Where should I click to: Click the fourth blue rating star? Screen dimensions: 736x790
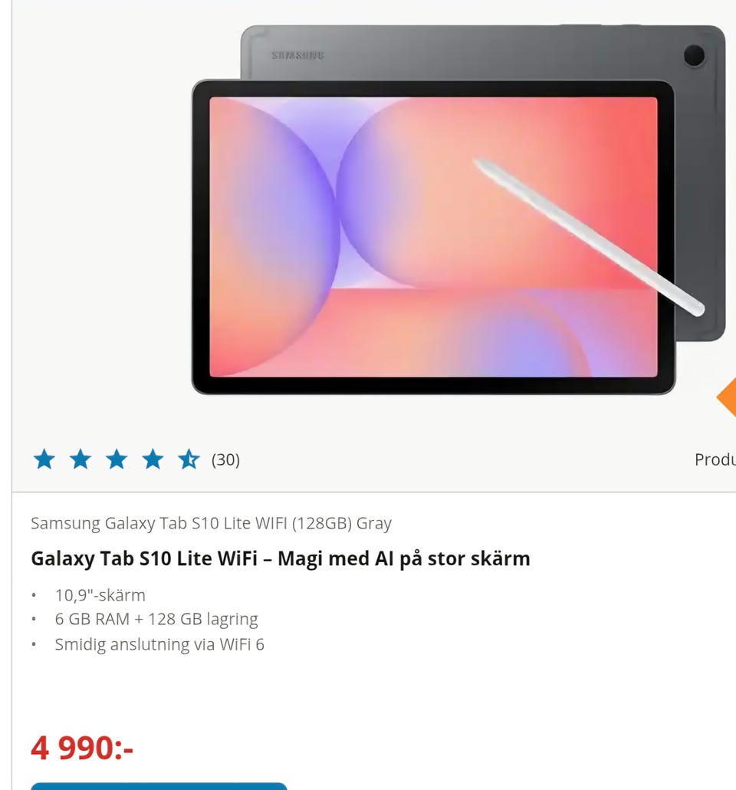click(x=153, y=459)
